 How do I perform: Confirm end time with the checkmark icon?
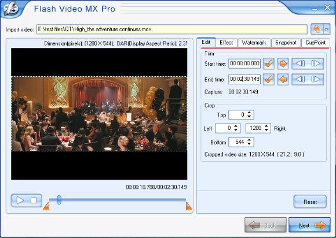coord(268,80)
